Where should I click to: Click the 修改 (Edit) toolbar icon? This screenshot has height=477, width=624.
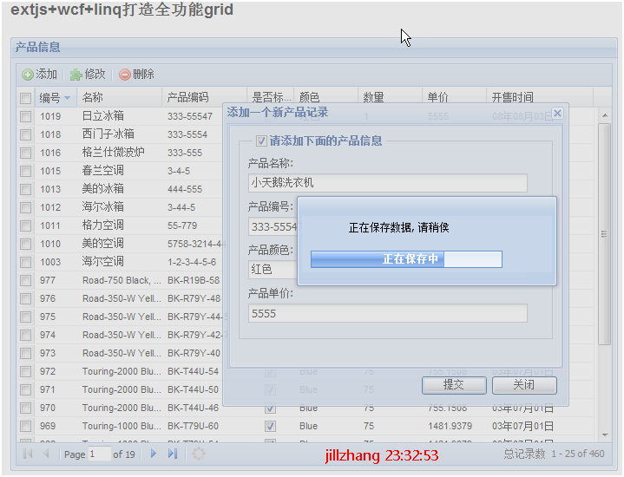coord(76,75)
